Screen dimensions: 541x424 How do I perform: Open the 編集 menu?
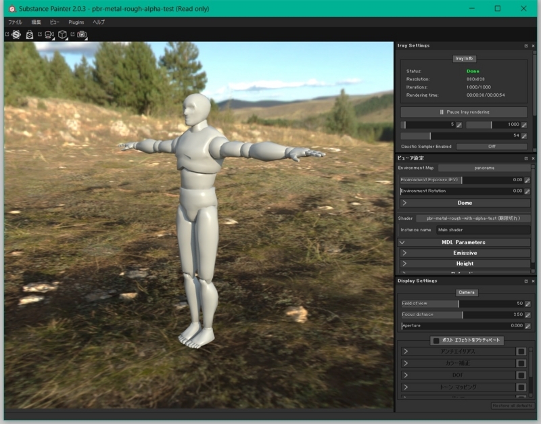(x=36, y=22)
